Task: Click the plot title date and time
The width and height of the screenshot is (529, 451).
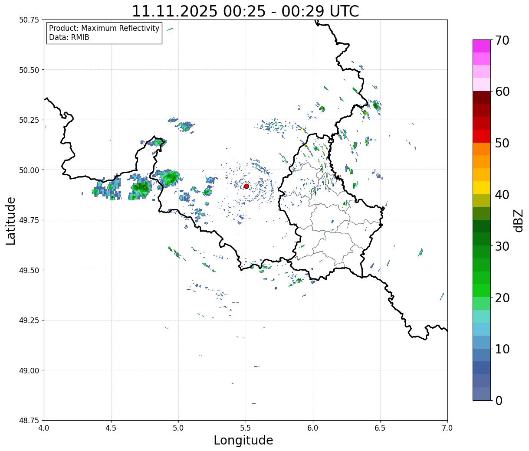Action: pyautogui.click(x=245, y=11)
